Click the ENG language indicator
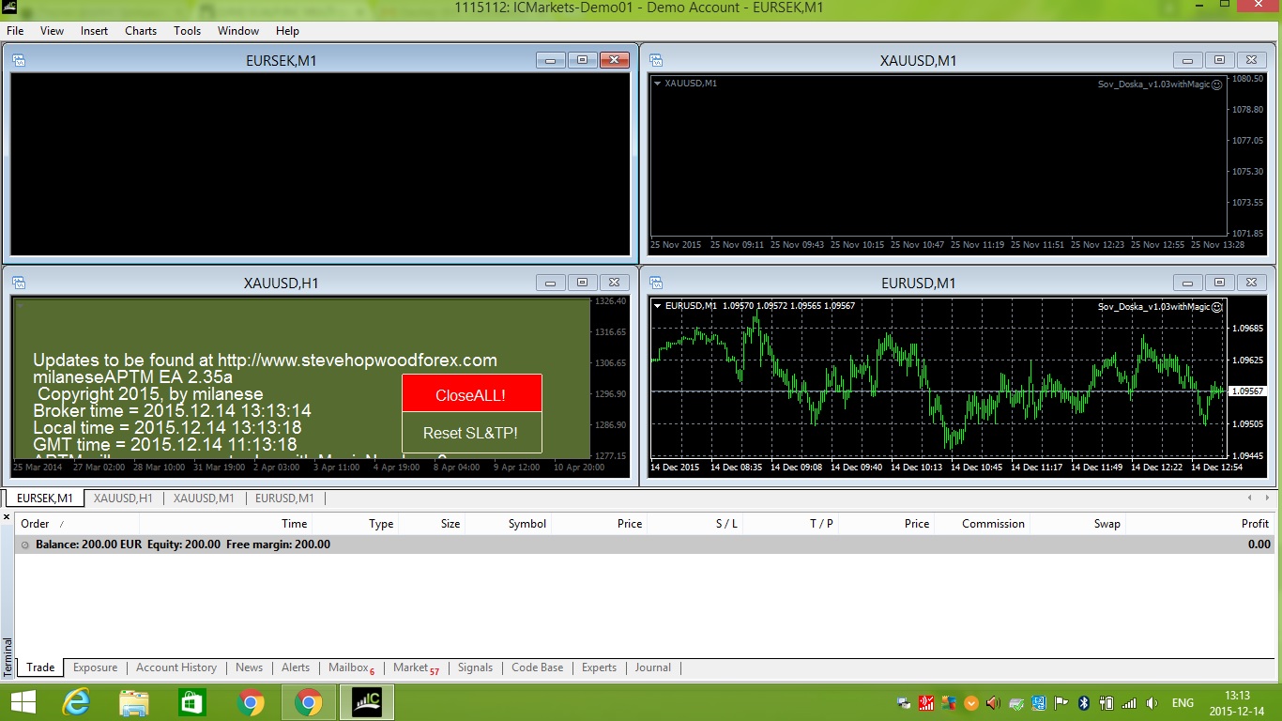1282x721 pixels. [1183, 703]
